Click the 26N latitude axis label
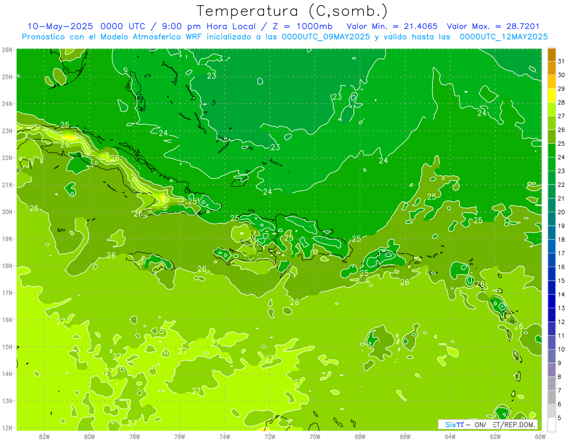 [7, 49]
